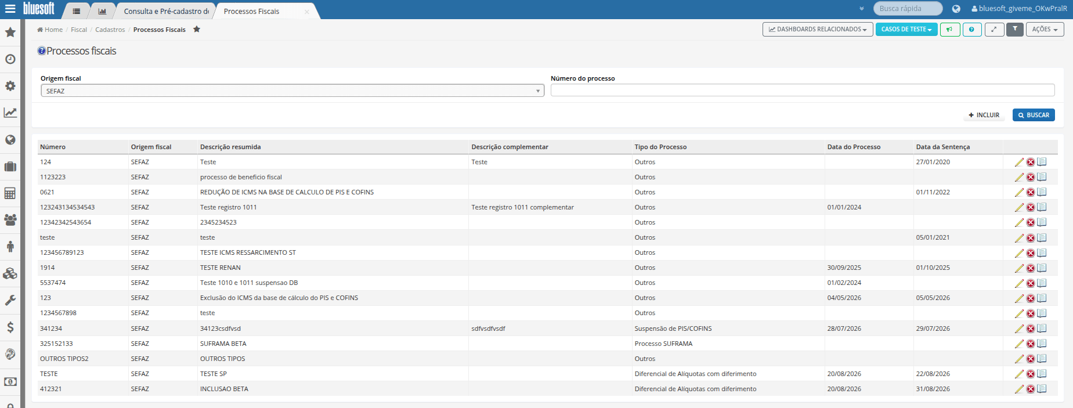
Task: Open the line chart sidebar module
Action: (x=10, y=113)
